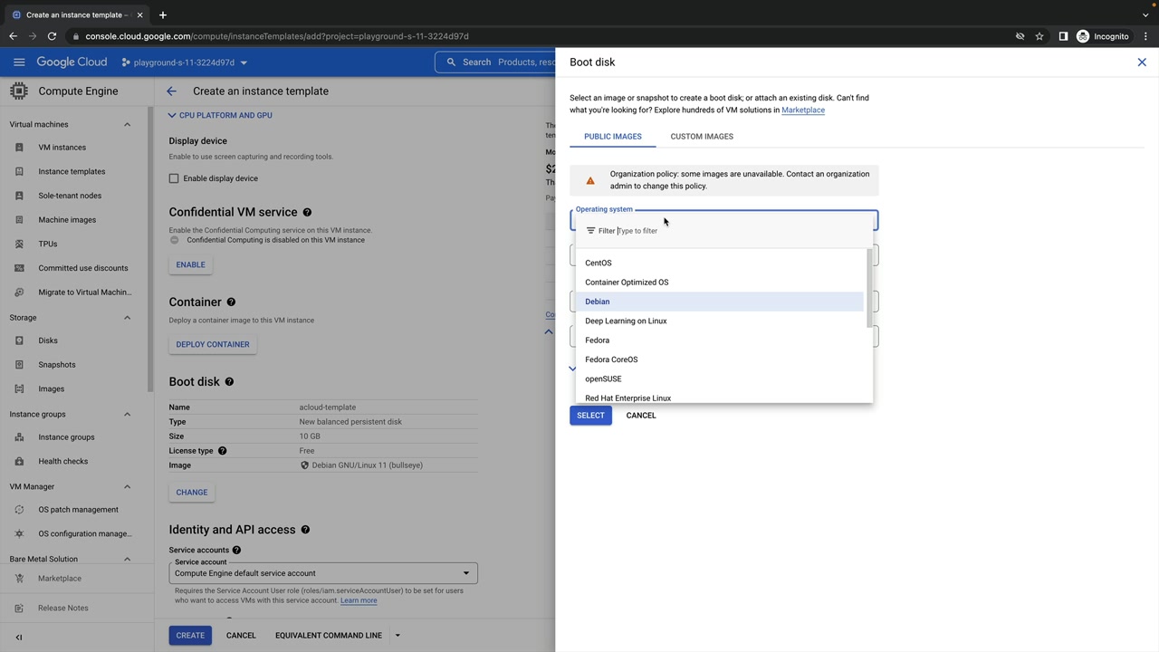Expand CPU Platform and GPU section
1159x652 pixels.
point(221,116)
